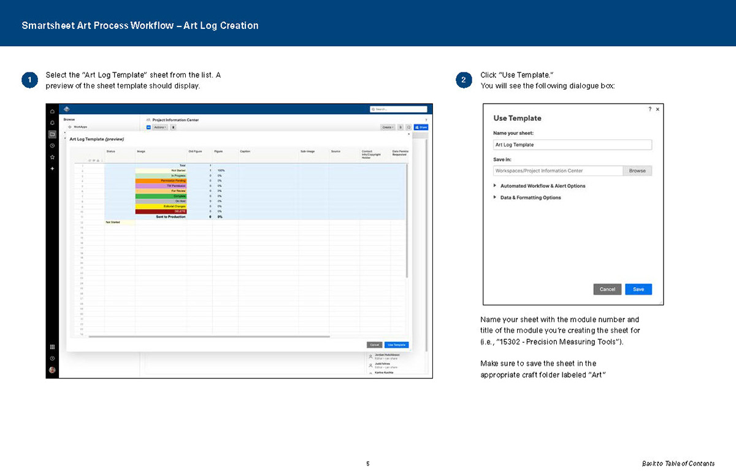Open the Favorites star icon in left rail

coord(52,157)
